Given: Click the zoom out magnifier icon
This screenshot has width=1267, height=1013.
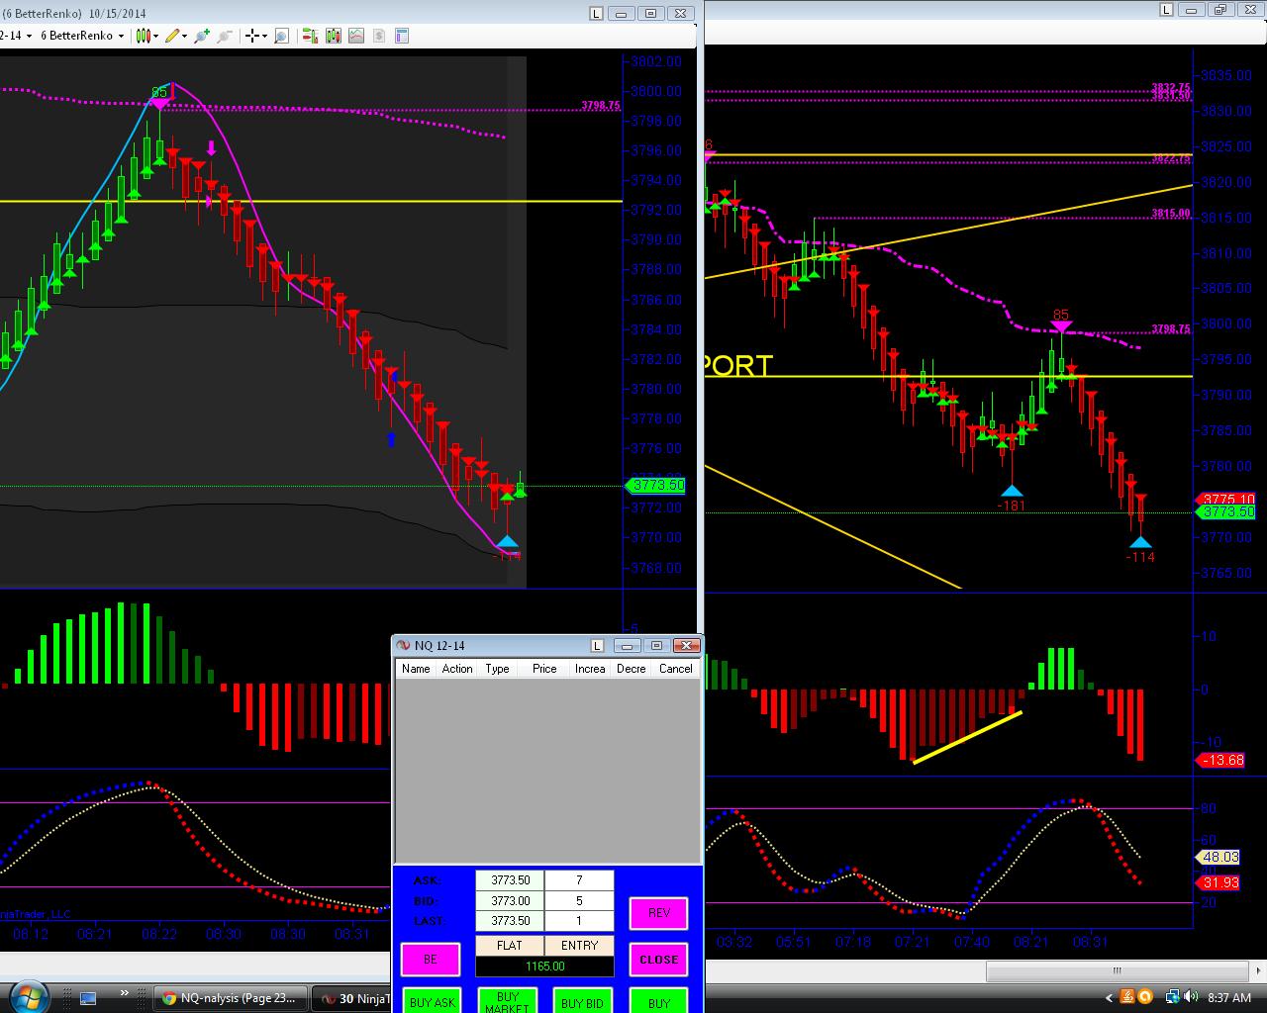Looking at the screenshot, I should pos(225,36).
